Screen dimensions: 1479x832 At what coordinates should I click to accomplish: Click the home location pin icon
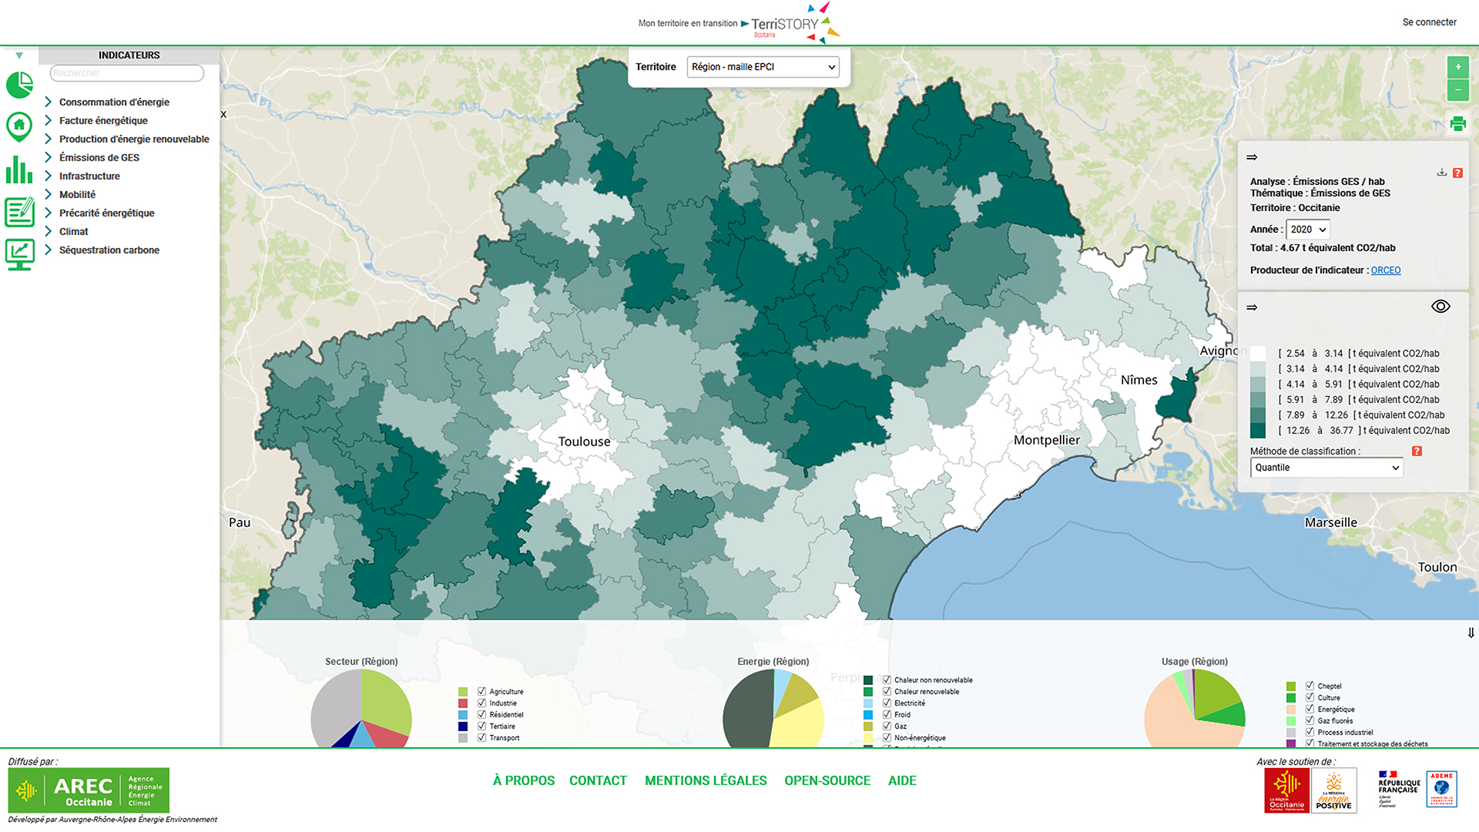pyautogui.click(x=19, y=126)
